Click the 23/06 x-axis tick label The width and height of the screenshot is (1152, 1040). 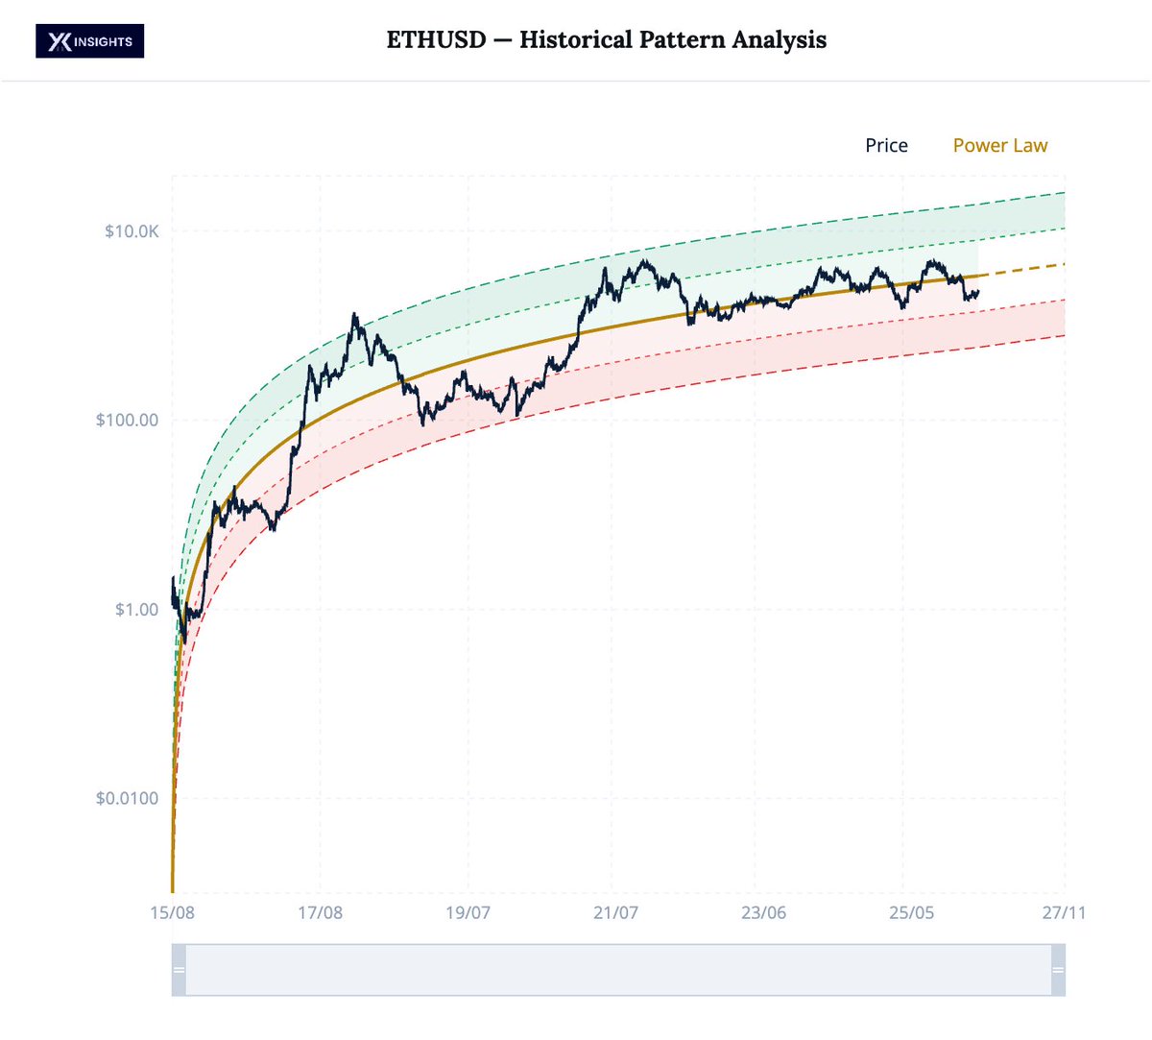tap(763, 912)
